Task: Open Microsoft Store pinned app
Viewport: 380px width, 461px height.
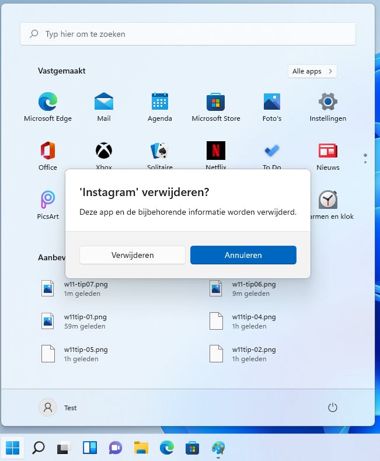Action: [x=216, y=107]
